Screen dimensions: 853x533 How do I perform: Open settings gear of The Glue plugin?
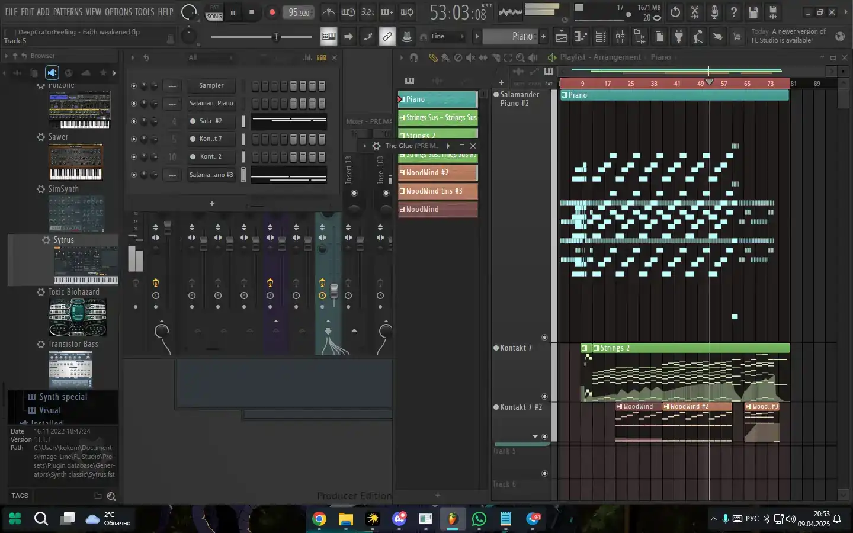pyautogui.click(x=376, y=146)
